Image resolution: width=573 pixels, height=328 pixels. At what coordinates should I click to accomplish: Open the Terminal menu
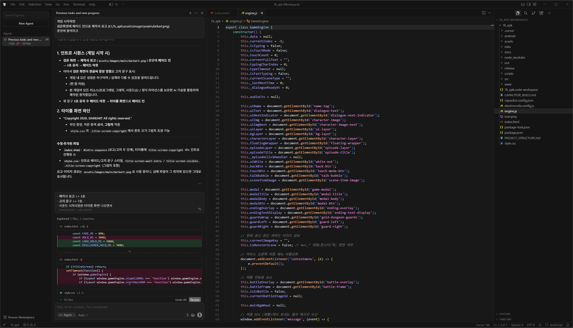(x=79, y=4)
